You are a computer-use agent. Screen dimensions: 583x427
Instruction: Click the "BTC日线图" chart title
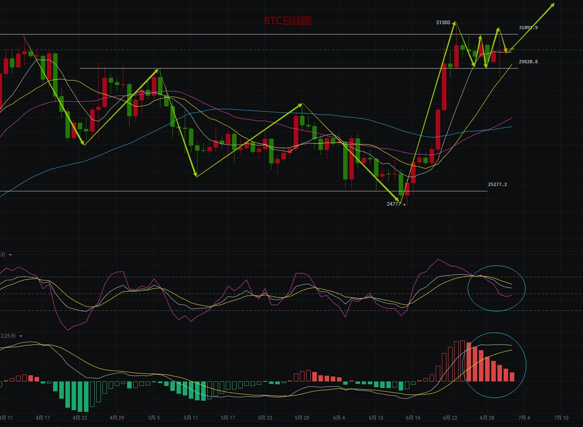[x=288, y=21]
